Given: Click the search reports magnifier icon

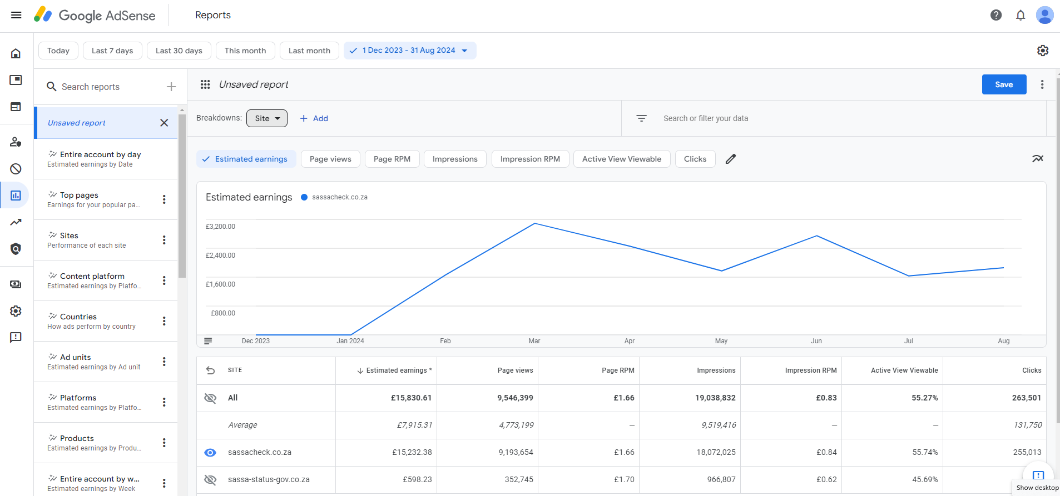Looking at the screenshot, I should (52, 87).
